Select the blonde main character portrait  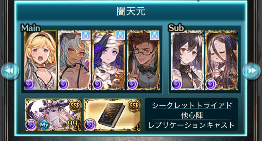[x=40, y=61]
